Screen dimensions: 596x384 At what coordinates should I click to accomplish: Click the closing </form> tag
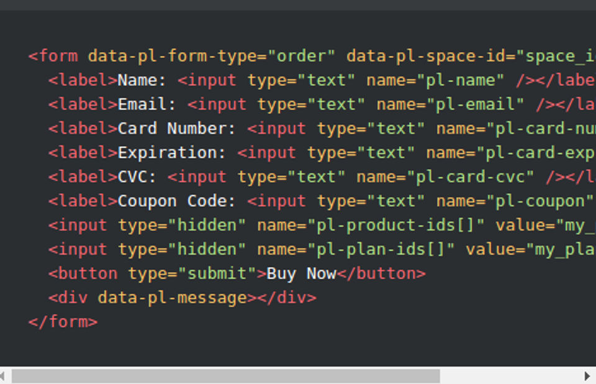click(63, 322)
